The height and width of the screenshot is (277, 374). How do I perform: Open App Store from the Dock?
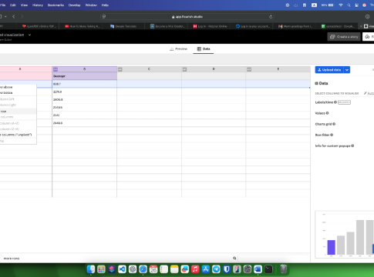[x=206, y=269]
